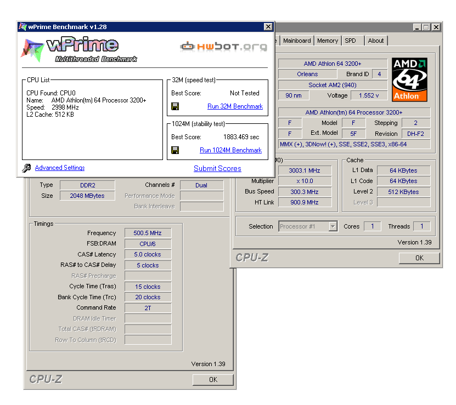
Task: Click the Stepping 2 field
Action: click(x=416, y=123)
